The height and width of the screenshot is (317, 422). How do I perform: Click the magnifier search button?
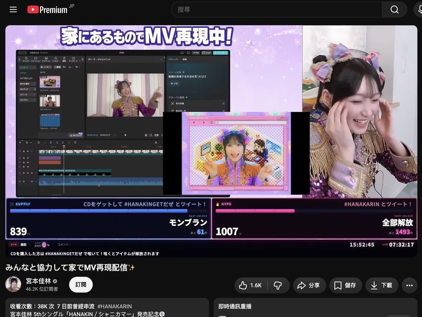click(395, 10)
